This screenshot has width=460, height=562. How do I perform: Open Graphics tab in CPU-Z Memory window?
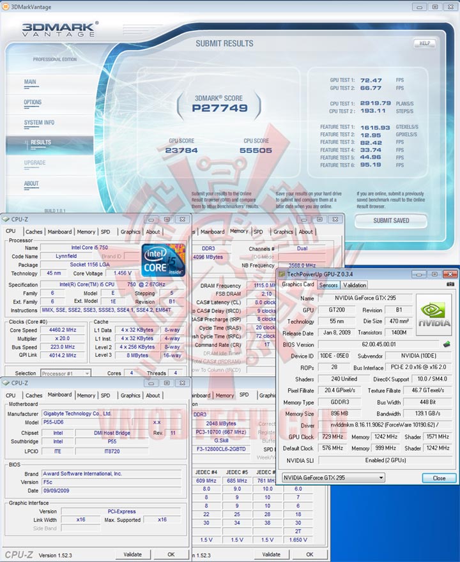[283, 232]
